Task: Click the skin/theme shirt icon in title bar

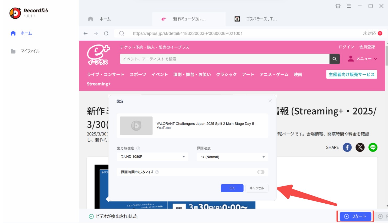Action: (x=338, y=6)
